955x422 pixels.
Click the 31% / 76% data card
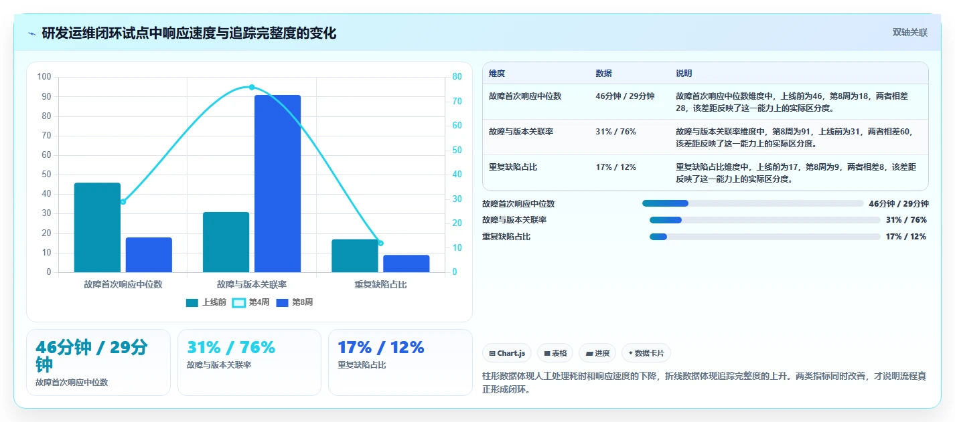pyautogui.click(x=249, y=362)
